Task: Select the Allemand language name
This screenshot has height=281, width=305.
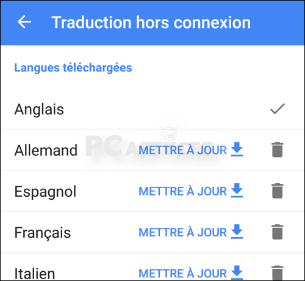Action: 46,150
